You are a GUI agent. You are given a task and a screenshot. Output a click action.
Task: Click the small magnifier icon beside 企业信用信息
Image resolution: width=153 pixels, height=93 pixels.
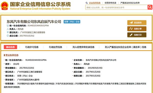coord(86,3)
